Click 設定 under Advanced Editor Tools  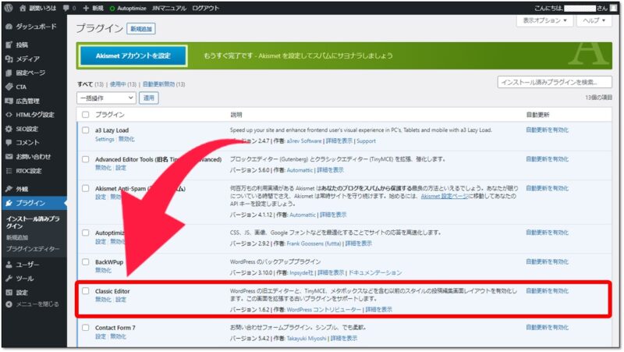click(121, 168)
